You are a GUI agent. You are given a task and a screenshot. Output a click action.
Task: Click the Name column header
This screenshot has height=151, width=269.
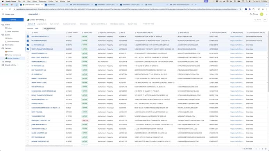(x=36, y=32)
